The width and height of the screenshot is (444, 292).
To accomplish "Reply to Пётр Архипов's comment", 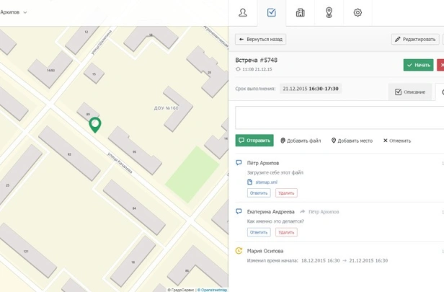I will coord(259,193).
